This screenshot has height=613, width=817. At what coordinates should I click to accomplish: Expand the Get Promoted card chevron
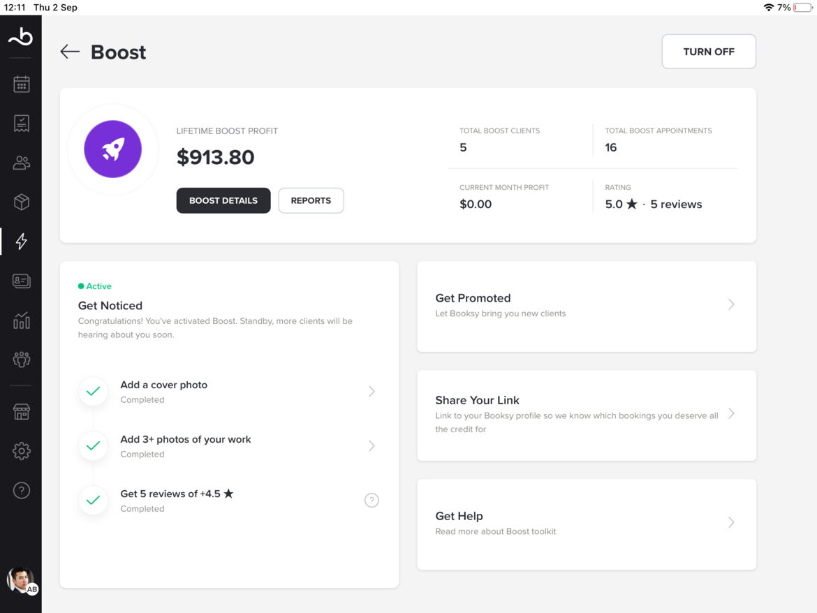(731, 304)
